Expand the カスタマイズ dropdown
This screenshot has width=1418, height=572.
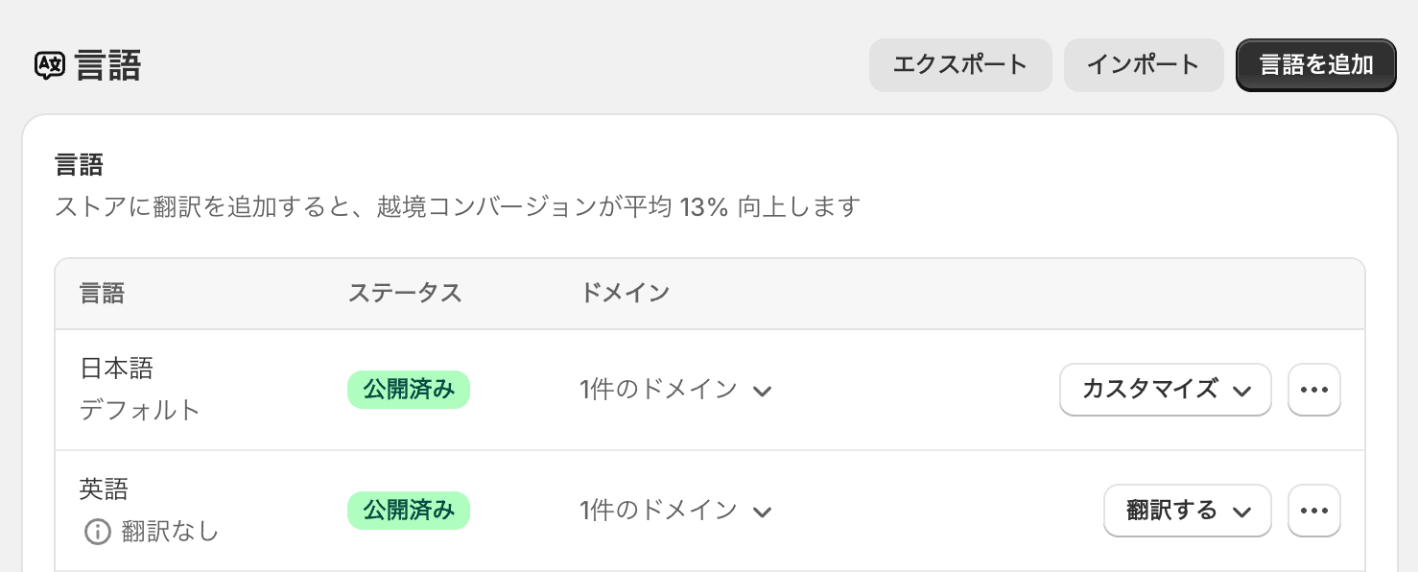point(1165,390)
